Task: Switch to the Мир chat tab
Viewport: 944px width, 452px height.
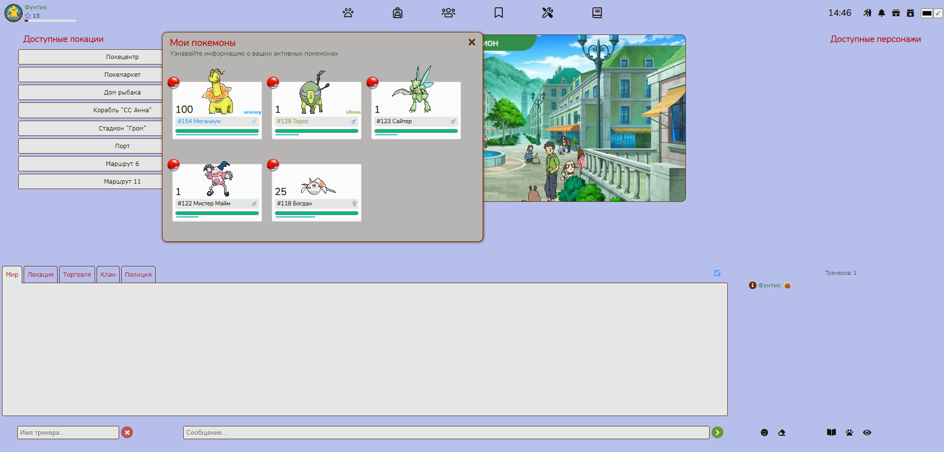Action: [x=12, y=274]
